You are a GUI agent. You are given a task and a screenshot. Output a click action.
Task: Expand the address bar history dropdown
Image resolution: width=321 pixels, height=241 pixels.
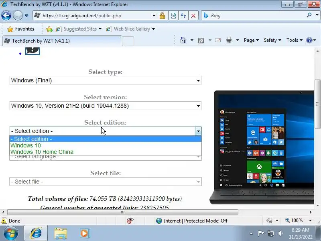pos(154,16)
